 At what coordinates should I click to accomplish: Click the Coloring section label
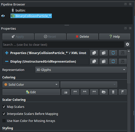(9, 77)
